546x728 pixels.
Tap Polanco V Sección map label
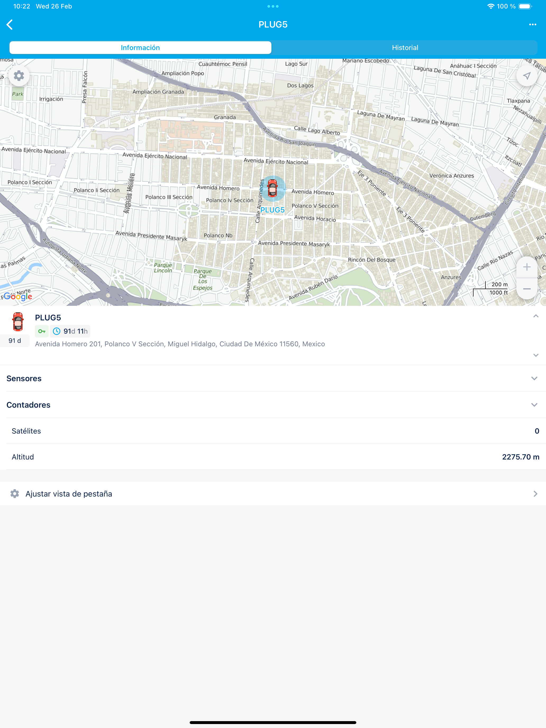point(315,206)
